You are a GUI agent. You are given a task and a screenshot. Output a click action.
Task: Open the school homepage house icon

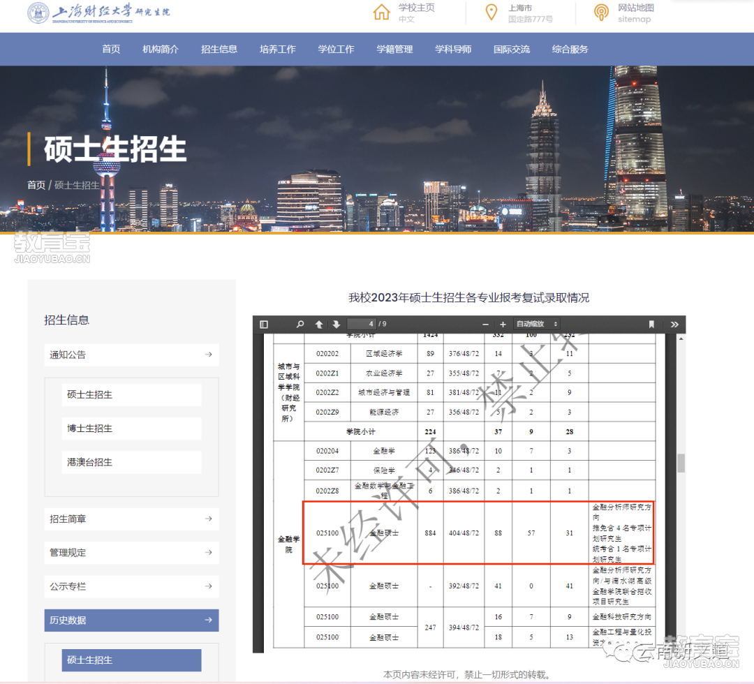[381, 12]
